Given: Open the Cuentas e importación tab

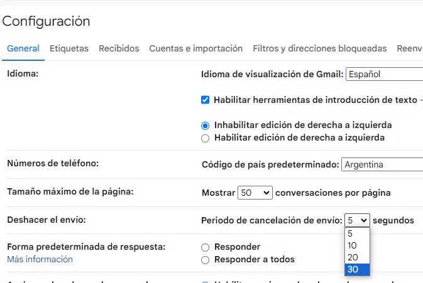Looking at the screenshot, I should tap(195, 48).
